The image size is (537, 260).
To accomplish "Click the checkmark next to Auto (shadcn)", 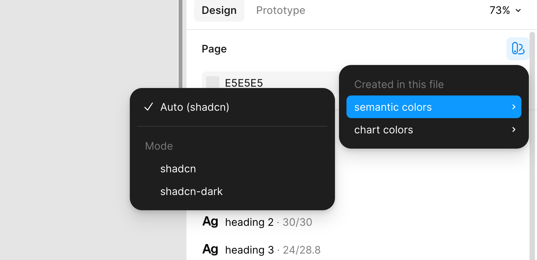I will [x=148, y=107].
